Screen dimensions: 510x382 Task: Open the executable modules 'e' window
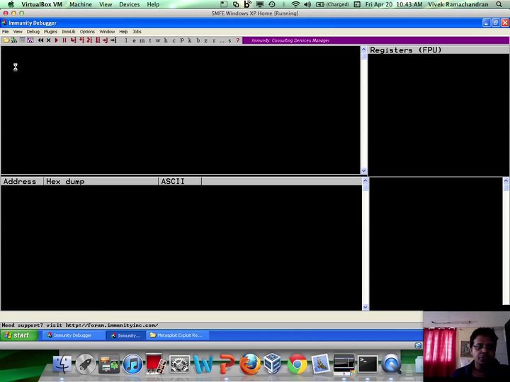point(134,40)
